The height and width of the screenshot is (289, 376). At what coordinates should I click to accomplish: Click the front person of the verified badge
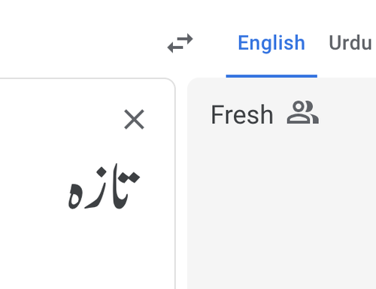(x=298, y=112)
